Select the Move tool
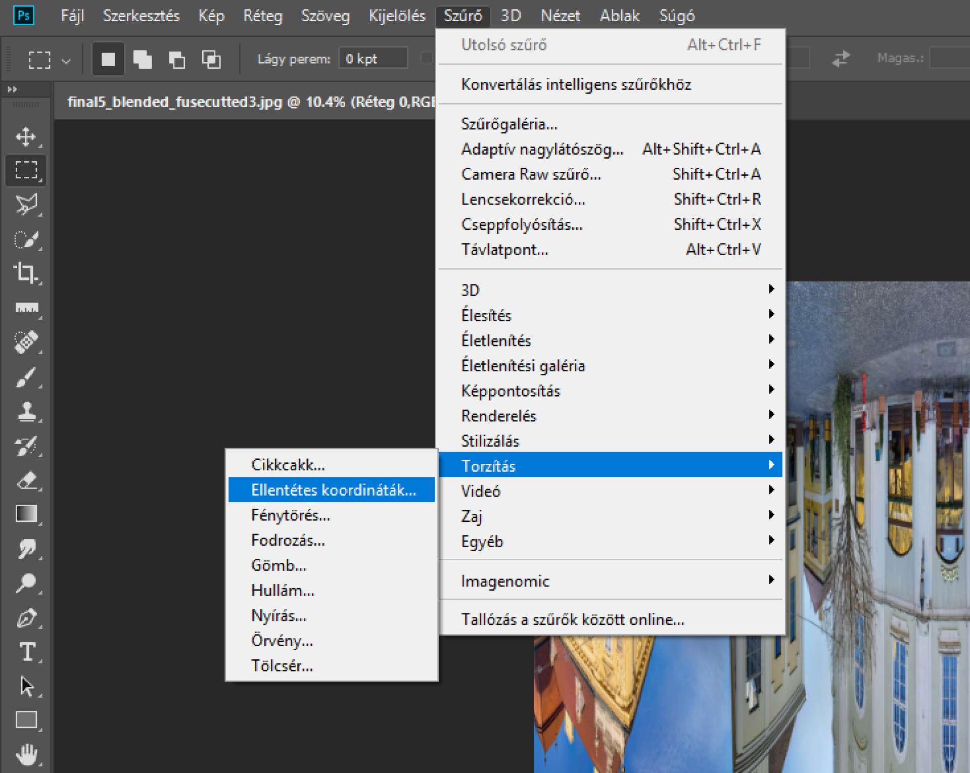The width and height of the screenshot is (970, 773). (26, 136)
